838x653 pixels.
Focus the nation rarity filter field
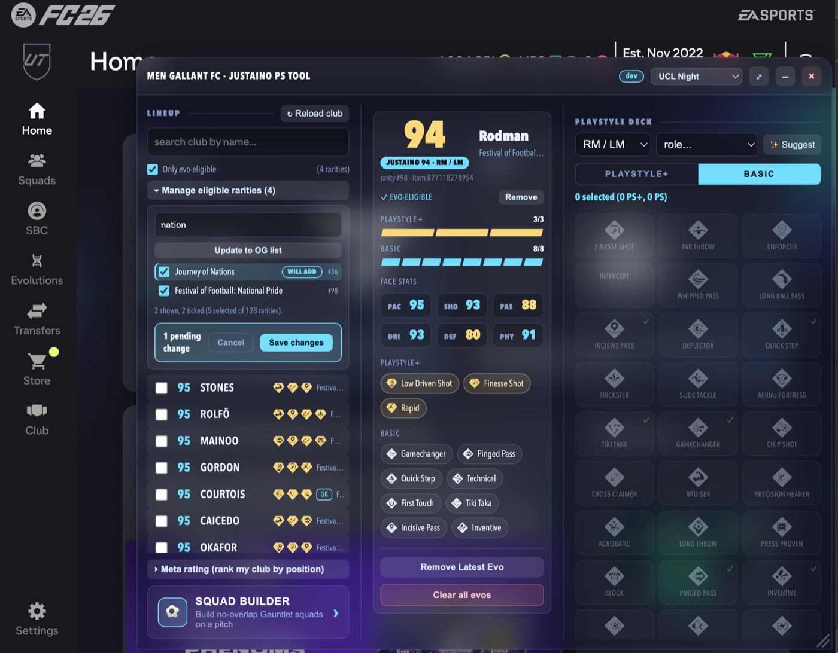coord(248,225)
